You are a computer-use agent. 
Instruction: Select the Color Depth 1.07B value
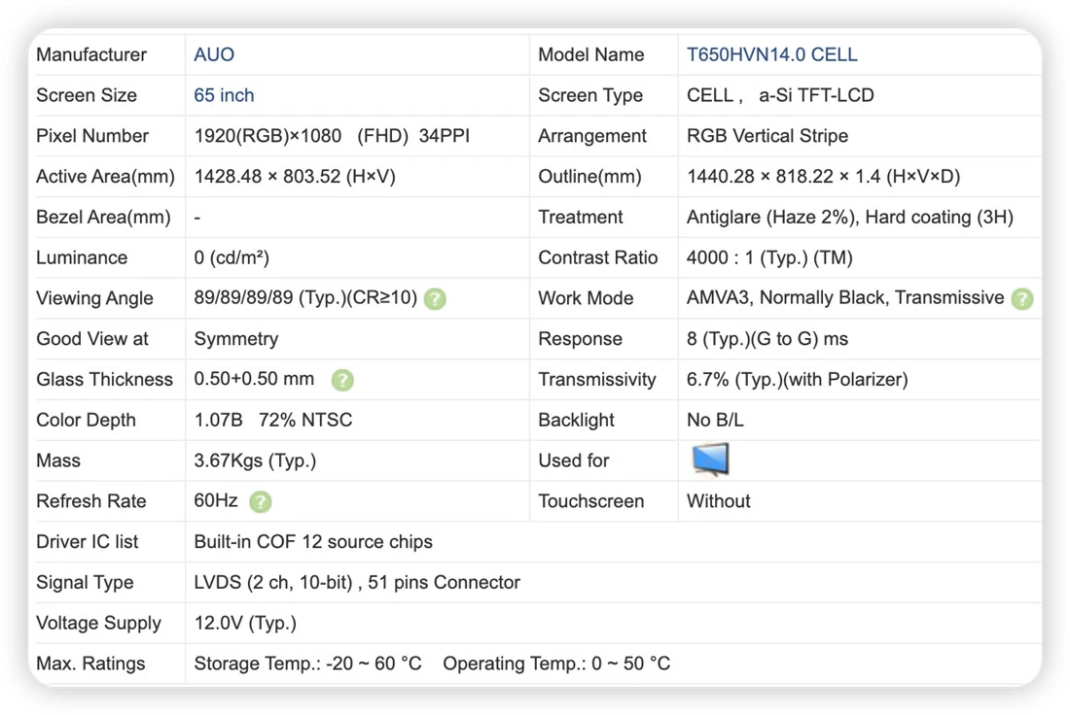point(218,420)
